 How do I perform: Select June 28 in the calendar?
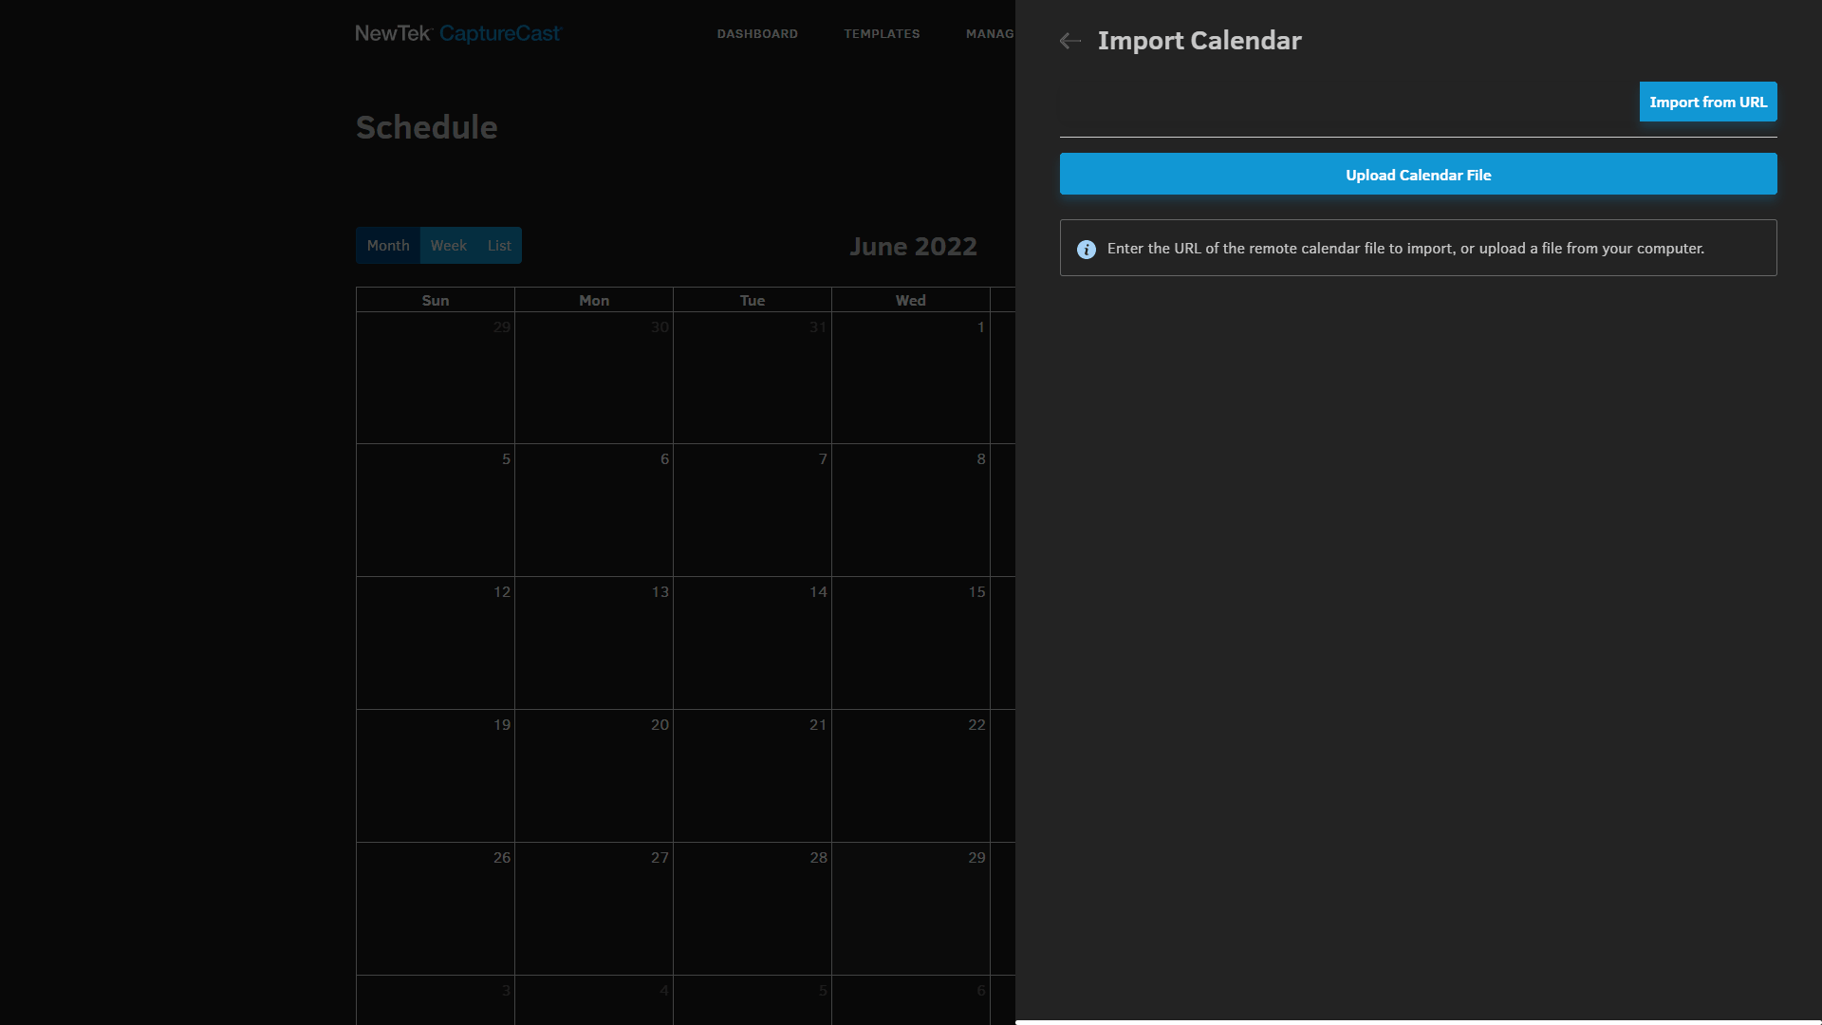(753, 908)
